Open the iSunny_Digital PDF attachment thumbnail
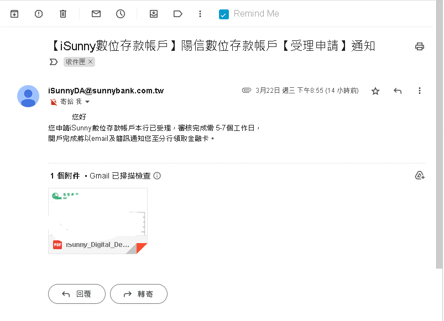 [x=98, y=220]
